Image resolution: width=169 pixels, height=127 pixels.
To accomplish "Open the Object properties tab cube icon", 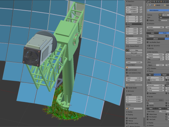I will click(x=162, y=1).
